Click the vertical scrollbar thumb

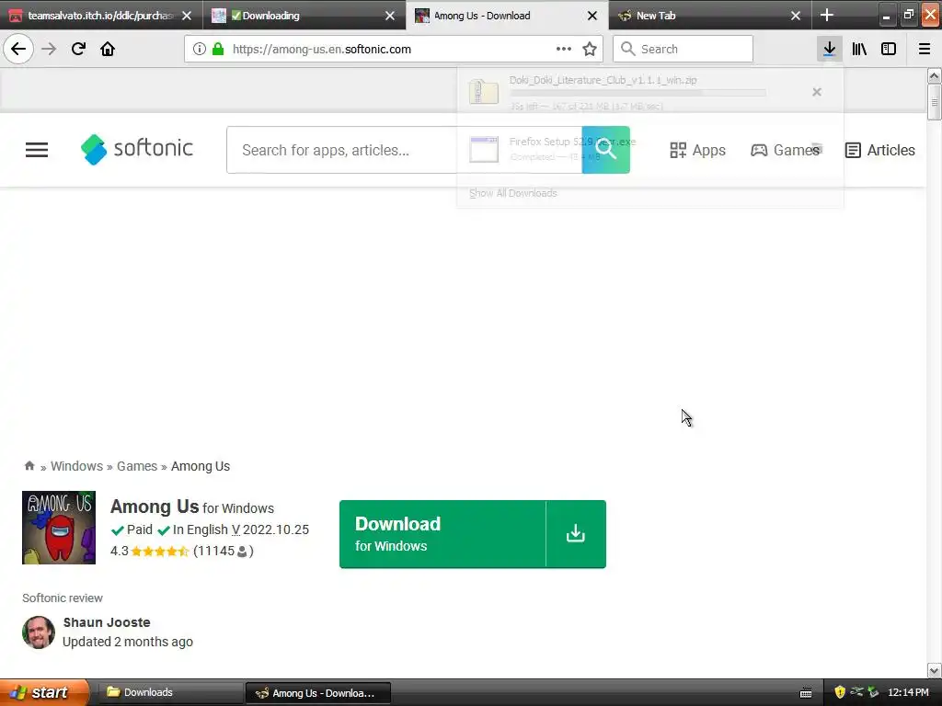pos(934,102)
